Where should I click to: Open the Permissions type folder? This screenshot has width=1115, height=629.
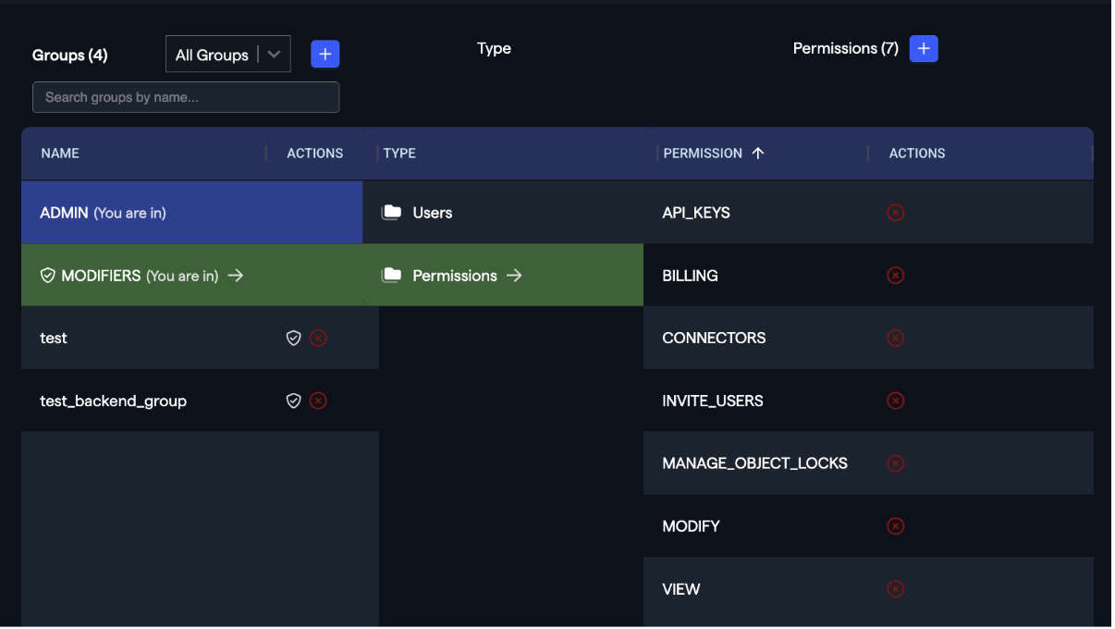click(x=454, y=276)
